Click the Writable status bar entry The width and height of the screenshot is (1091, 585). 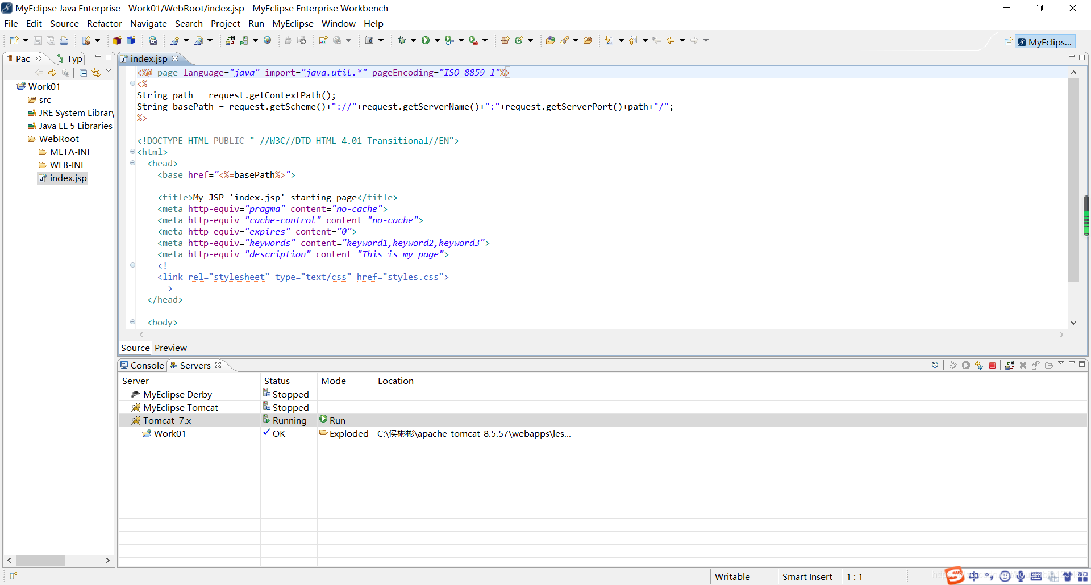tap(732, 576)
